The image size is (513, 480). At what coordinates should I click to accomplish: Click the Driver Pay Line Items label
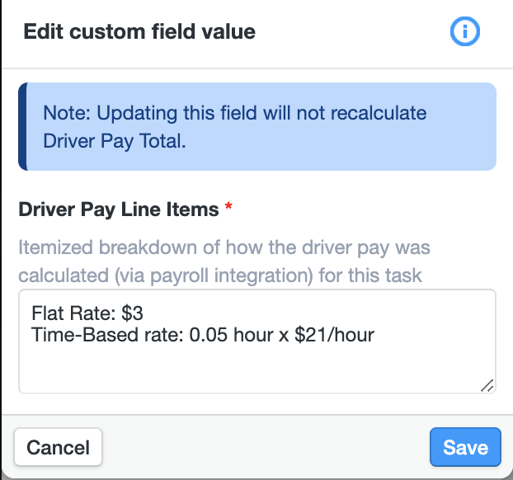[x=119, y=209]
